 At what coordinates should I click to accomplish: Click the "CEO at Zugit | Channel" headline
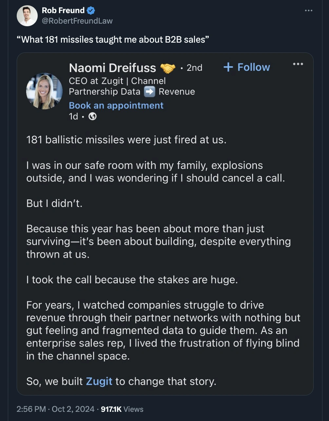117,81
